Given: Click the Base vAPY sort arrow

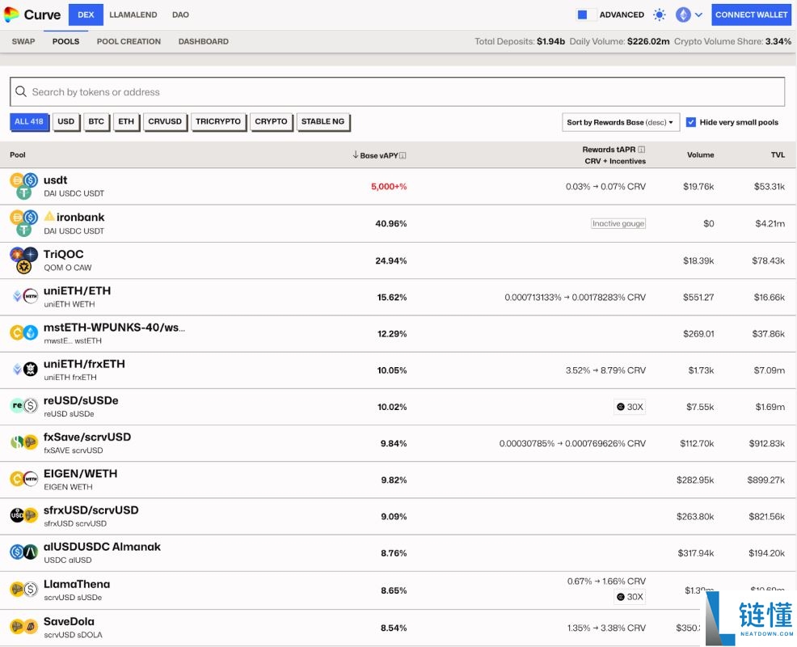Looking at the screenshot, I should click(x=356, y=154).
